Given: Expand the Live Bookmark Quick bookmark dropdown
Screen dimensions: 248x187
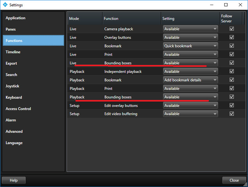Looking at the screenshot, I should (190, 46).
